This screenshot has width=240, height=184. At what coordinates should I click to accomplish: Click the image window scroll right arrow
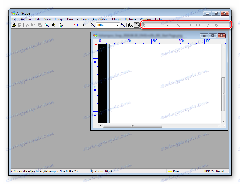pos(219,126)
